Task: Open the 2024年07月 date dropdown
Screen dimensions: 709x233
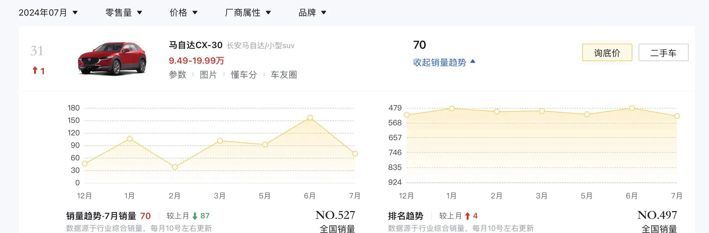Action: [x=48, y=12]
